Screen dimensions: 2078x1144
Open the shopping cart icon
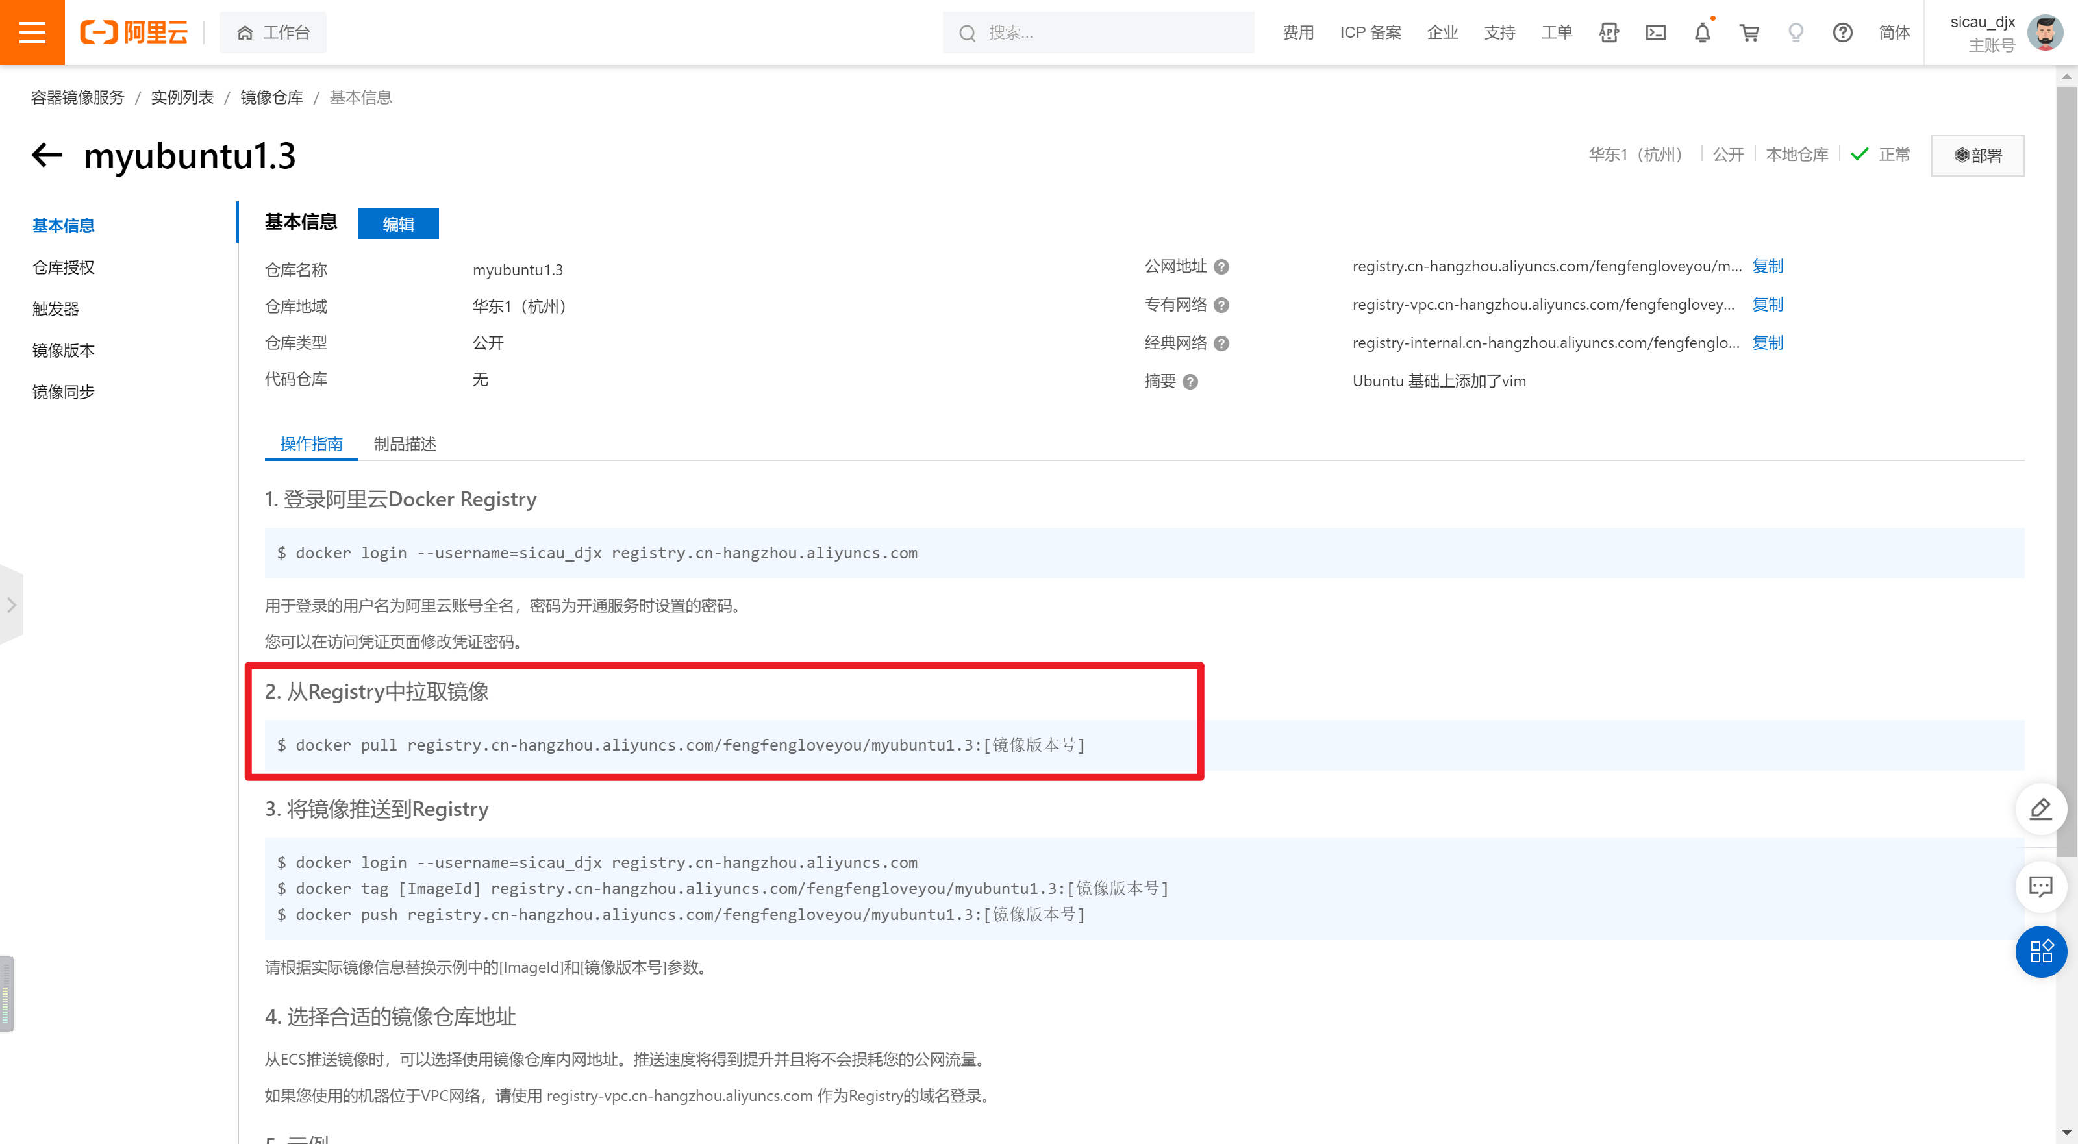coord(1749,32)
